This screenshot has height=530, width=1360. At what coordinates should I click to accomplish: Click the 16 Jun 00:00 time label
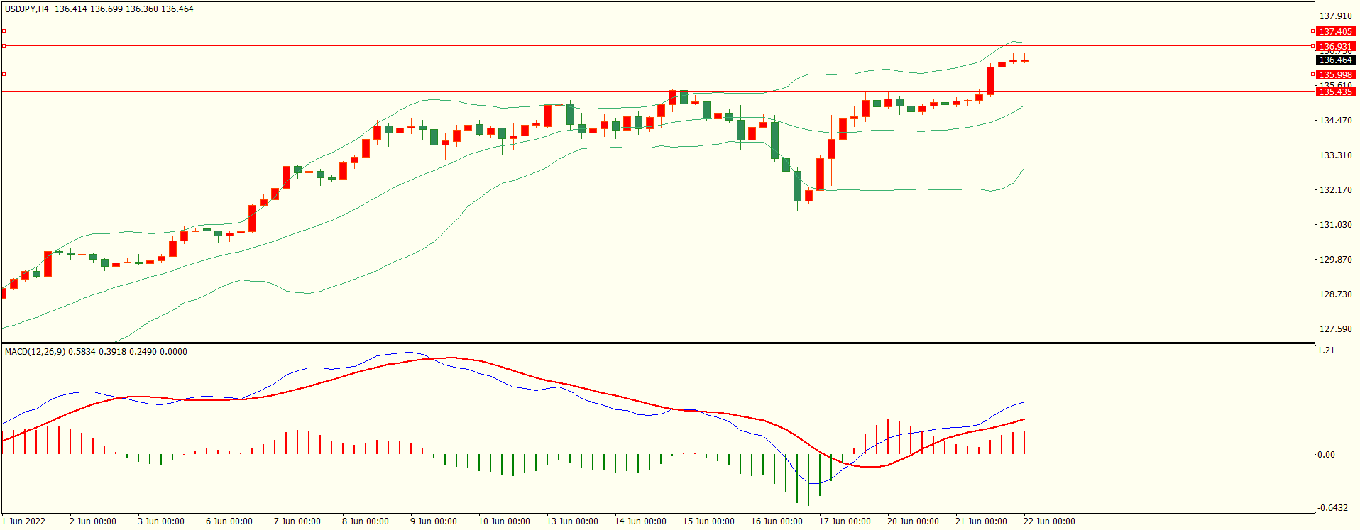[777, 521]
